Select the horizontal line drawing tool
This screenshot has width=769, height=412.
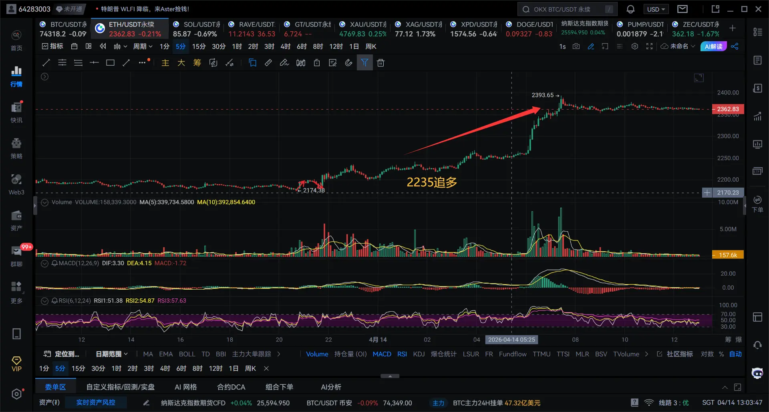coord(94,63)
